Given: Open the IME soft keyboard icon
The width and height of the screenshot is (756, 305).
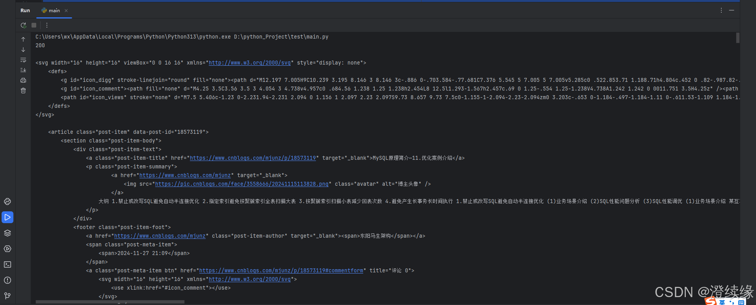Looking at the screenshot, I should click(x=741, y=302).
